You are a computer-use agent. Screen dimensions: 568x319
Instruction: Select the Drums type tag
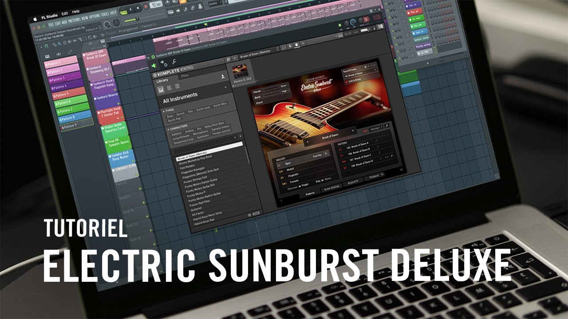click(x=181, y=114)
